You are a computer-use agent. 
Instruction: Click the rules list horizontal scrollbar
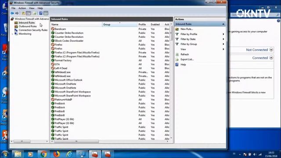coord(76,141)
